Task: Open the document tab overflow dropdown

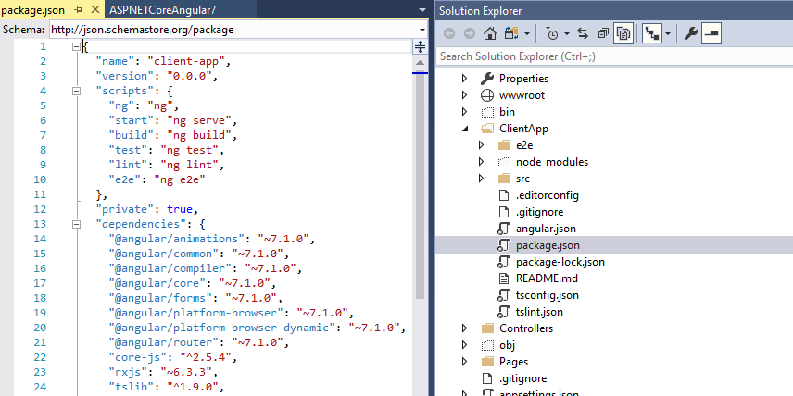Action: pyautogui.click(x=422, y=9)
